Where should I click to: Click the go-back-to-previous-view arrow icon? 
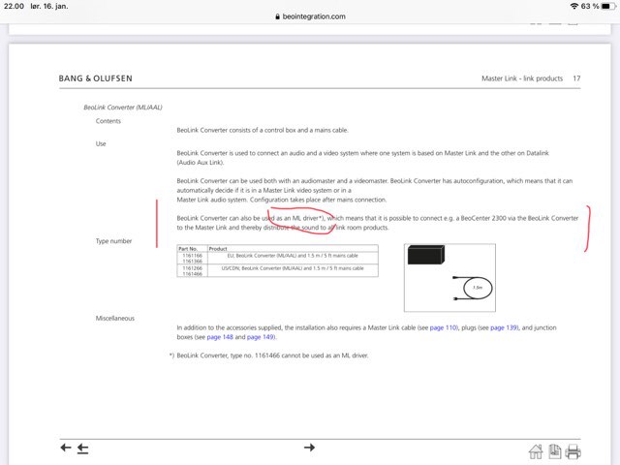coord(83,448)
